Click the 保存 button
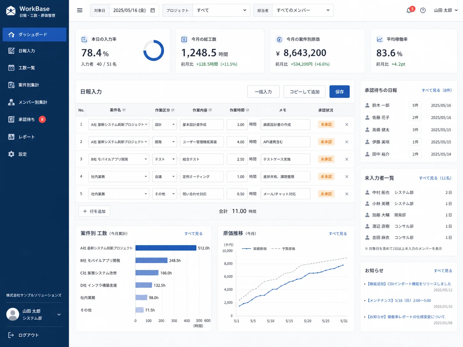The width and height of the screenshot is (463, 347). click(340, 92)
